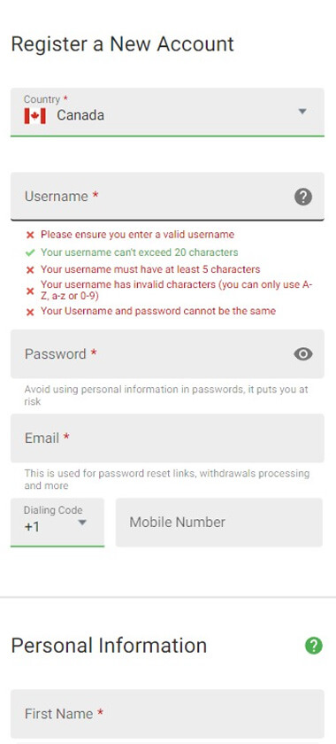Focus the First Name input field
Viewport: 336px width, 744px height.
[167, 714]
